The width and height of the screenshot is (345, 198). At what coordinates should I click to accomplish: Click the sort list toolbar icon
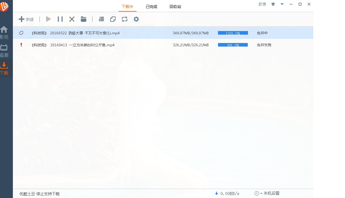click(101, 19)
